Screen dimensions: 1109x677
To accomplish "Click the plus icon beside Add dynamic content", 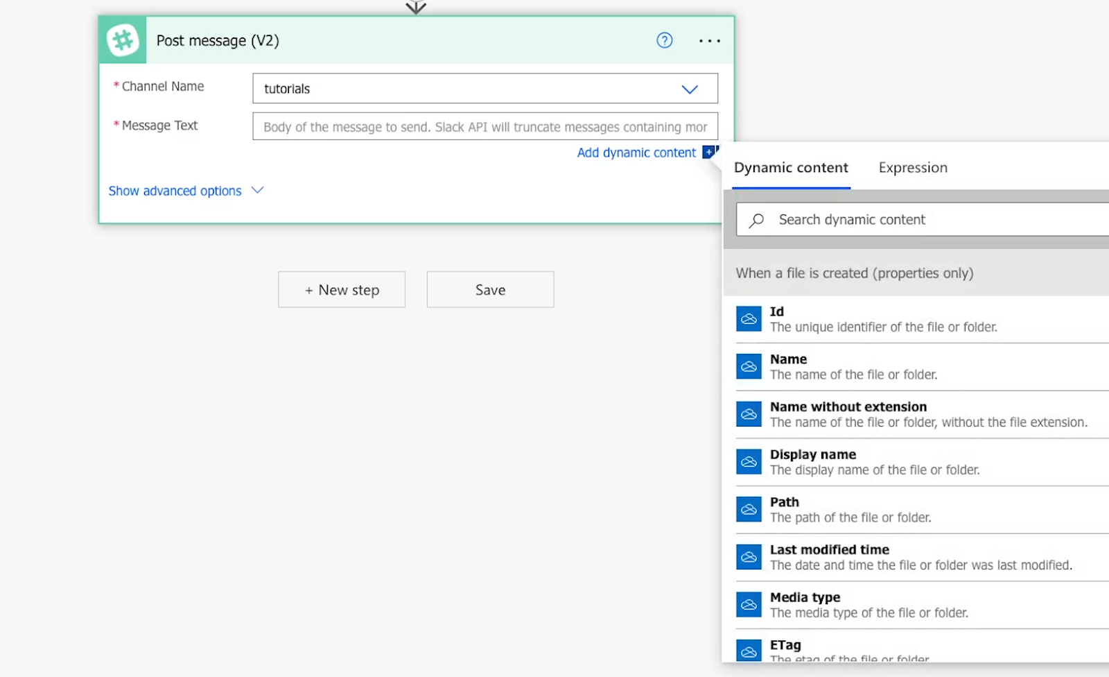I will tap(710, 152).
